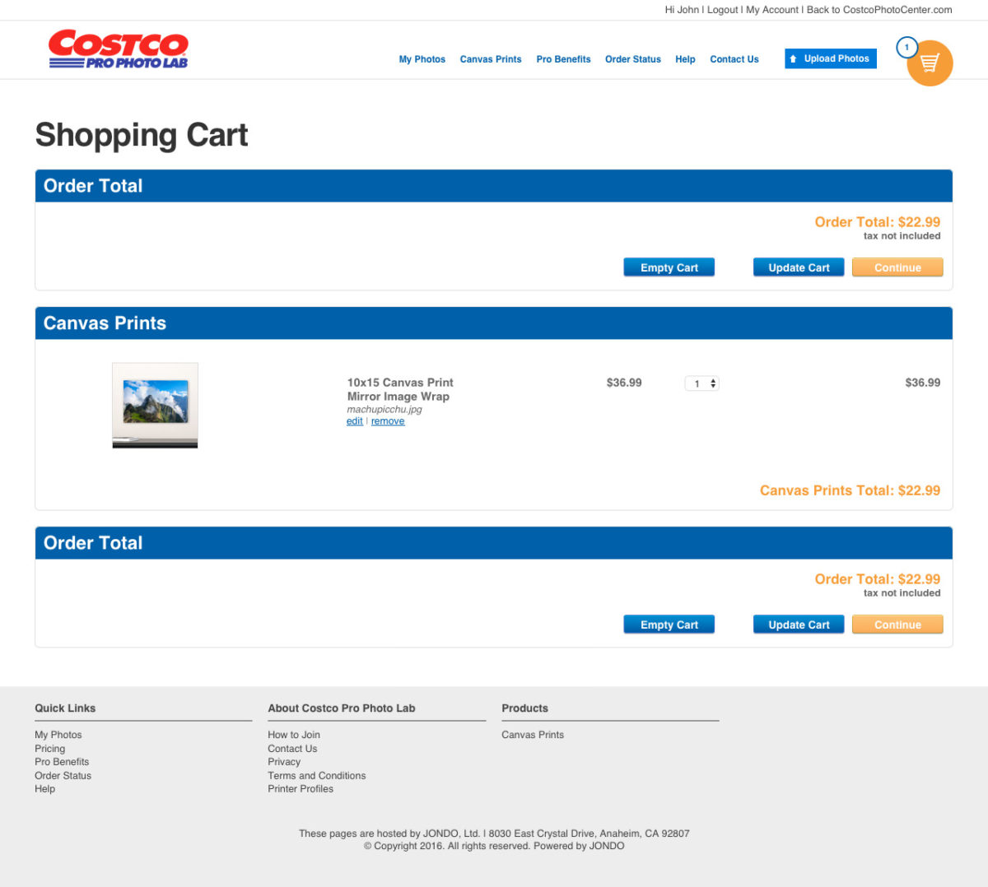The width and height of the screenshot is (988, 887).
Task: Go back to CostcoPhotoCenter.com
Action: pos(880,10)
